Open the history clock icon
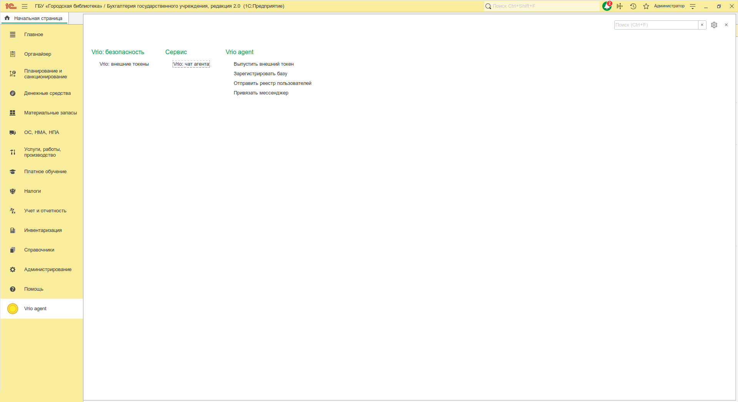The image size is (738, 402). tap(633, 6)
